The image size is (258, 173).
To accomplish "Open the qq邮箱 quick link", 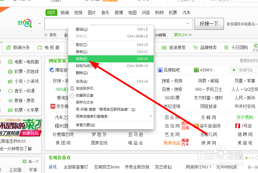I will [160, 35].
